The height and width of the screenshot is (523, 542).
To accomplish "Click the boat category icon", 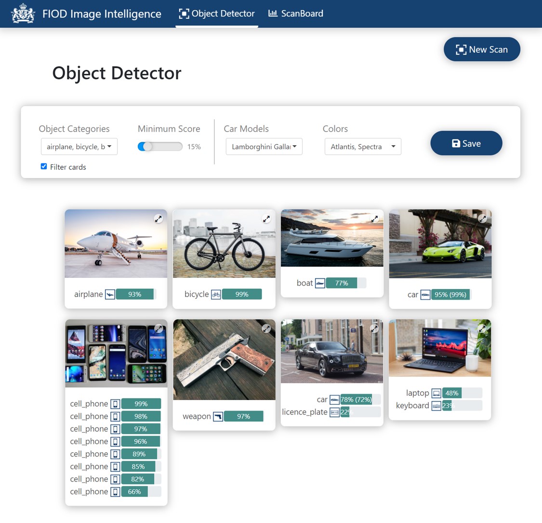I will (x=320, y=283).
